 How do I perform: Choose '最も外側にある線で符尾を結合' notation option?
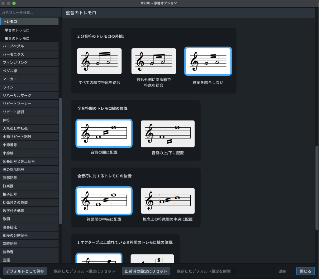click(154, 61)
